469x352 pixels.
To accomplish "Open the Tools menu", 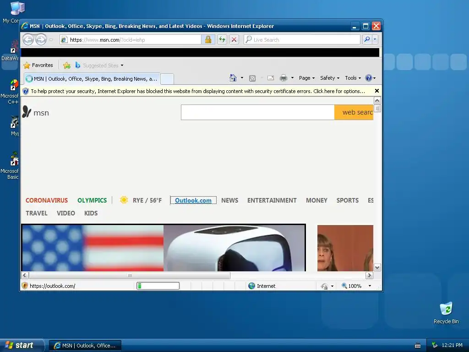I will (x=353, y=78).
